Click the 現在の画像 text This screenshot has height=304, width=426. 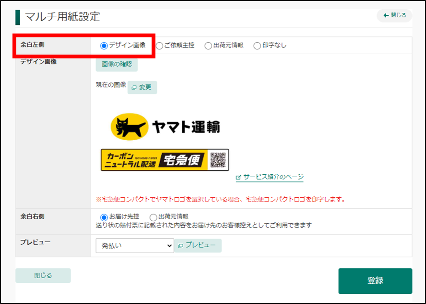click(111, 85)
